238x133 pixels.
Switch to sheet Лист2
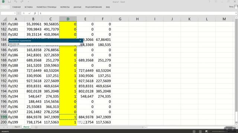pyautogui.click(x=26, y=127)
